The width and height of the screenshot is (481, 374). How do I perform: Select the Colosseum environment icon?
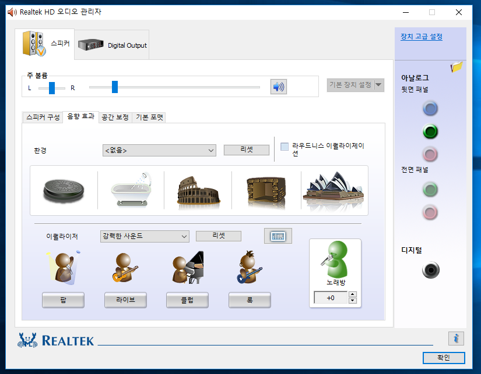click(x=198, y=190)
